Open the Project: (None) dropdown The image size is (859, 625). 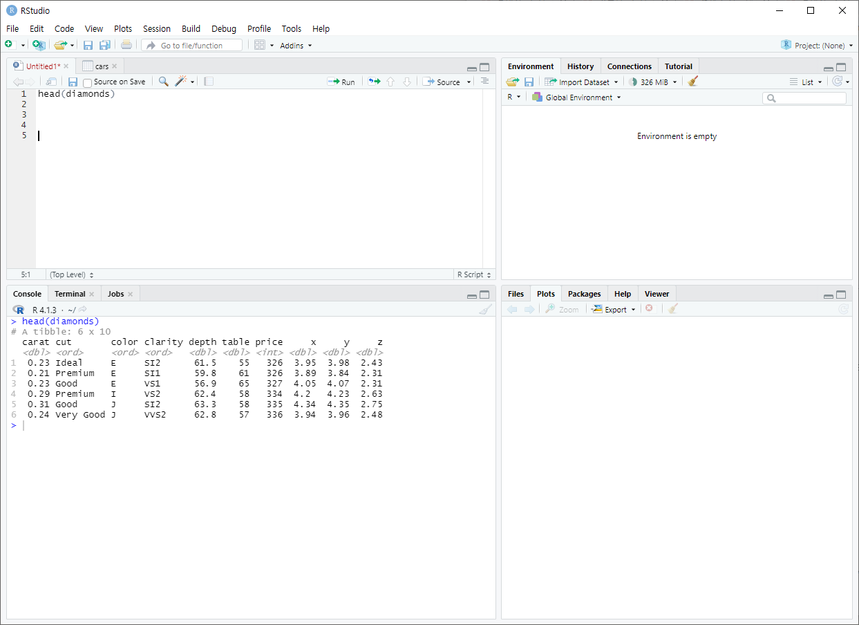(816, 45)
